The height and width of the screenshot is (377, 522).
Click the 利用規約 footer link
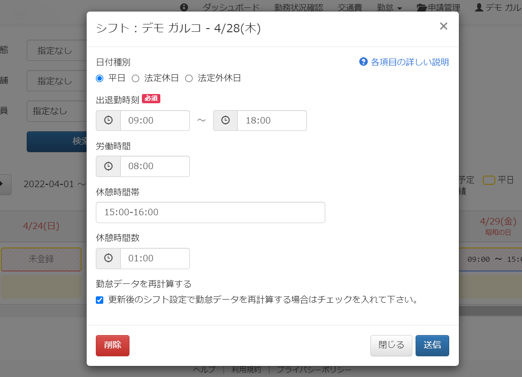coord(246,369)
